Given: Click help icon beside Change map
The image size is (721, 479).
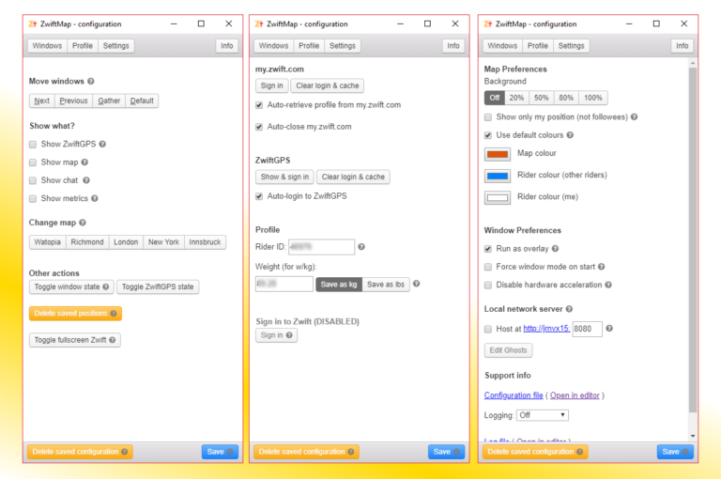Looking at the screenshot, I should click(83, 223).
